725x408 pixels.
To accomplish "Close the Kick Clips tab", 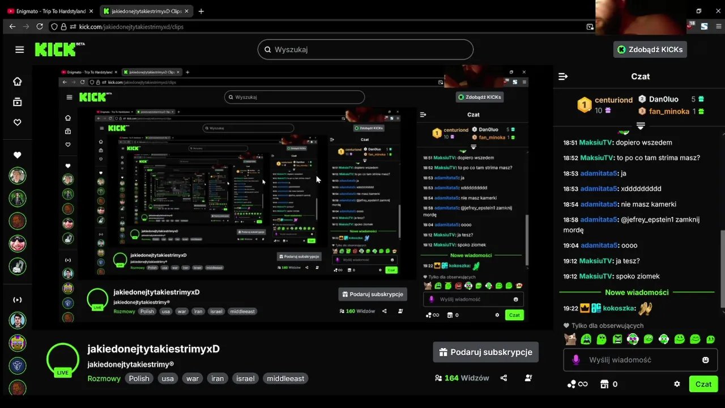I will point(187,11).
